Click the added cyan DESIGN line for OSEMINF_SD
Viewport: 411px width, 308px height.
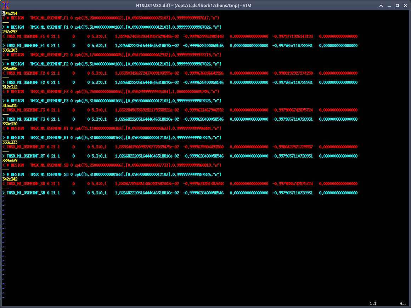[x=113, y=174]
